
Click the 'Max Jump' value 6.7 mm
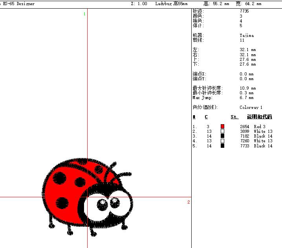coord(246,98)
